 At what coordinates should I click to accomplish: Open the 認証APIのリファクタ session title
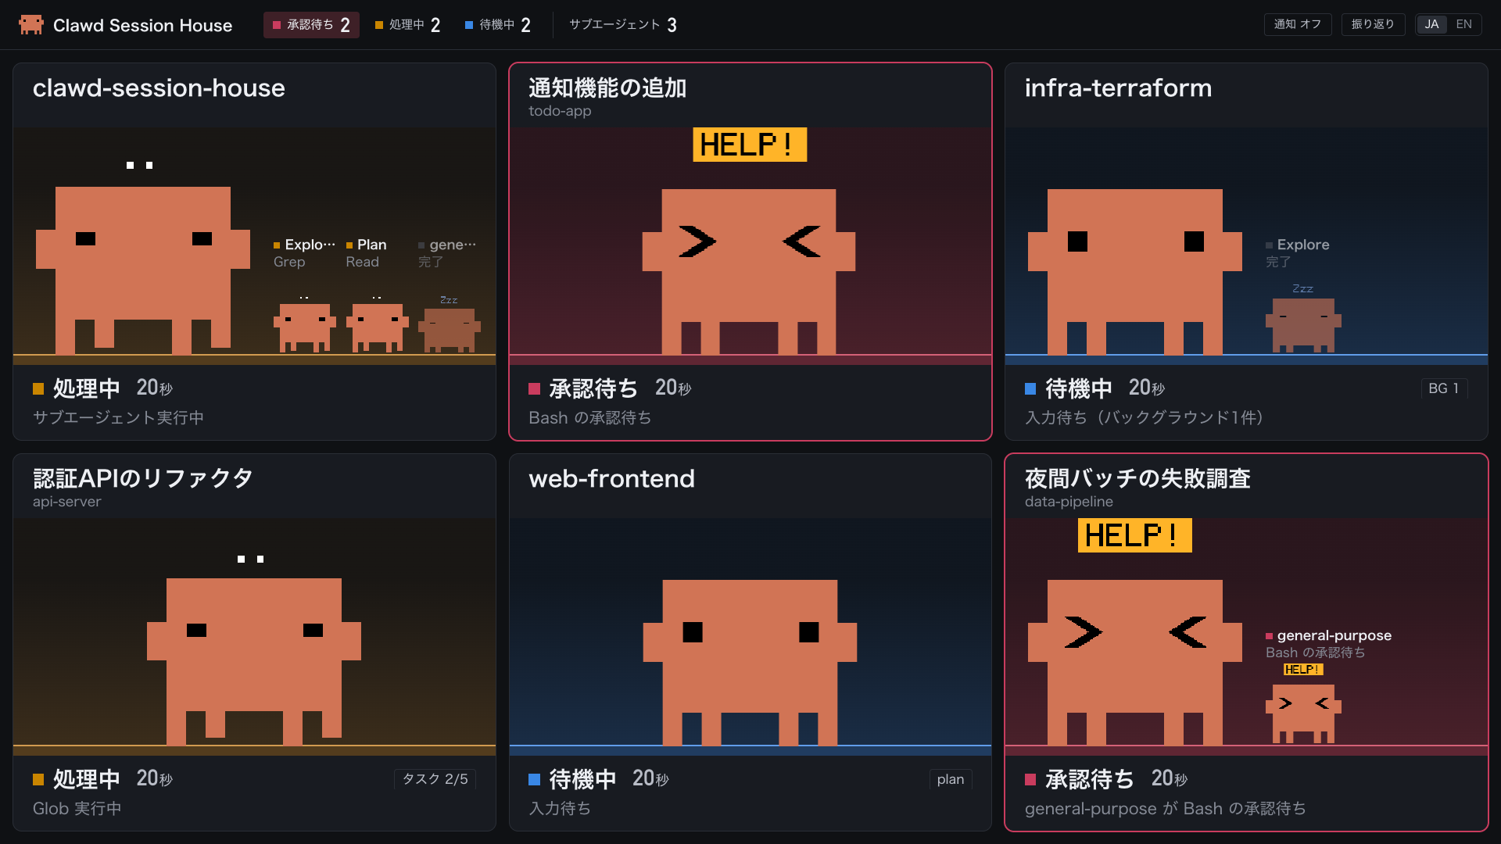coord(143,478)
